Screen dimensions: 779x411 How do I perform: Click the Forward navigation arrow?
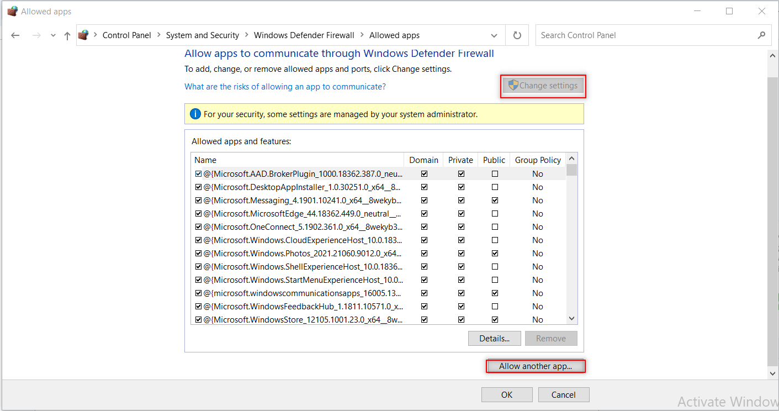point(36,35)
